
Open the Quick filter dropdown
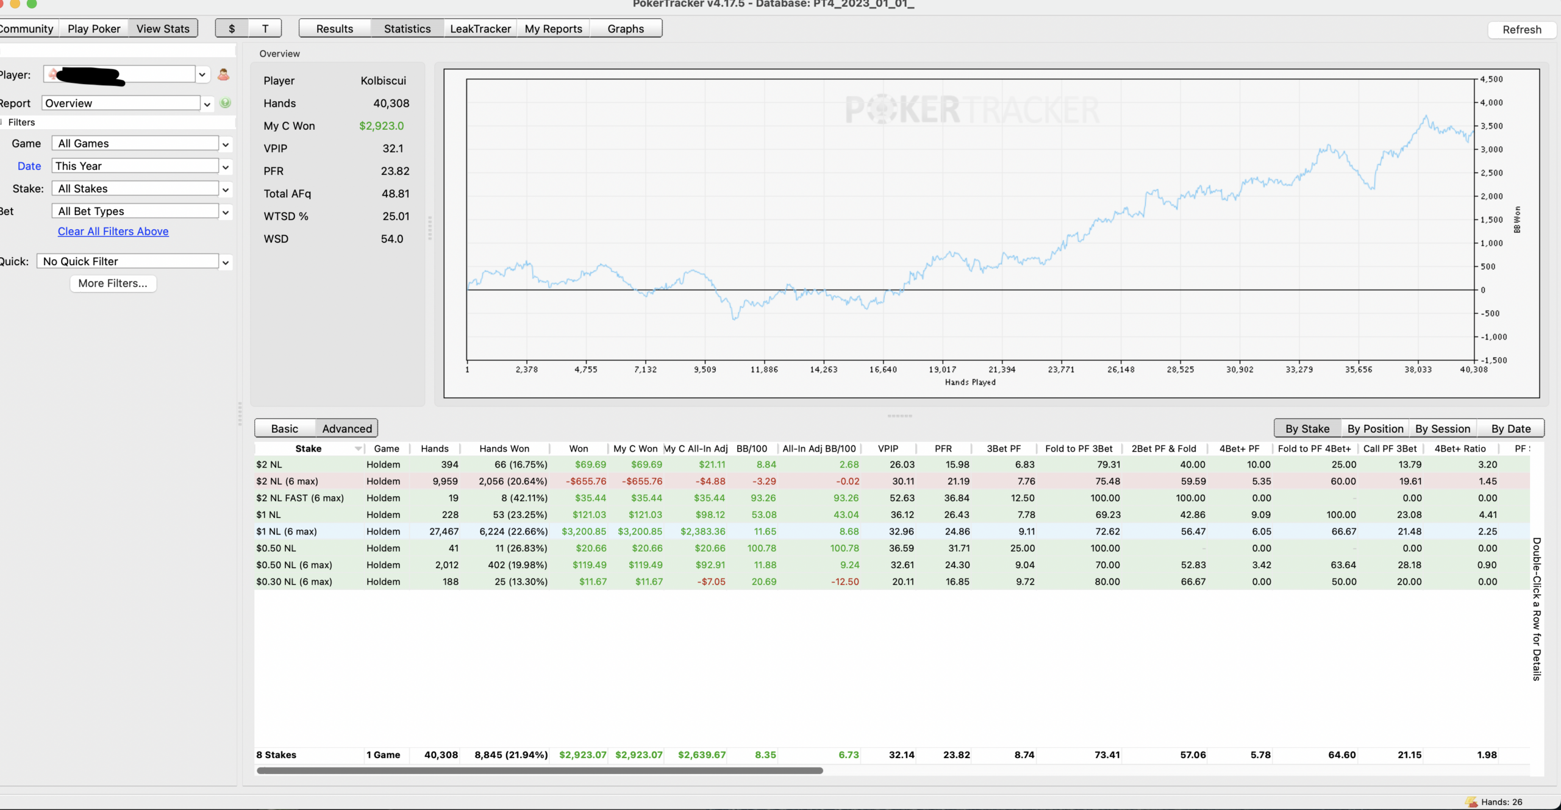point(226,262)
